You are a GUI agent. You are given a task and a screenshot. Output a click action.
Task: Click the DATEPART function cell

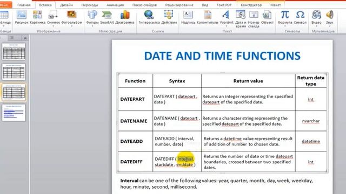pyautogui.click(x=135, y=99)
